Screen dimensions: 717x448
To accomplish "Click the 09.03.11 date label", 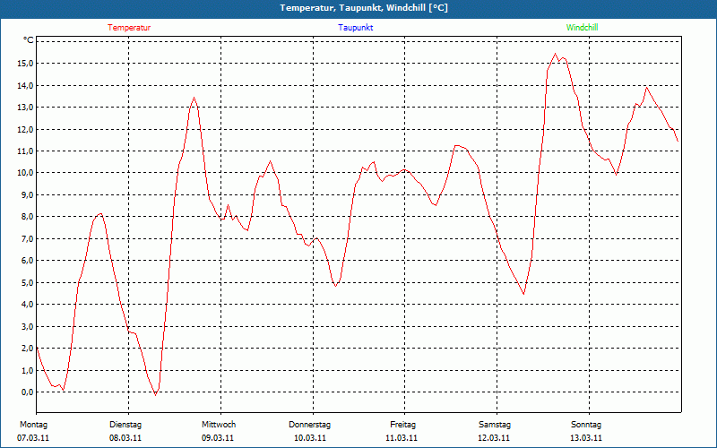I will 218,438.
